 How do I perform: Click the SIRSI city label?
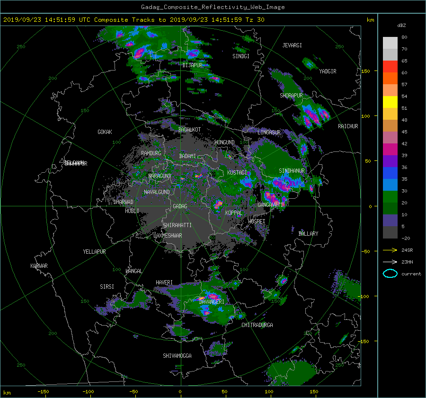107,287
